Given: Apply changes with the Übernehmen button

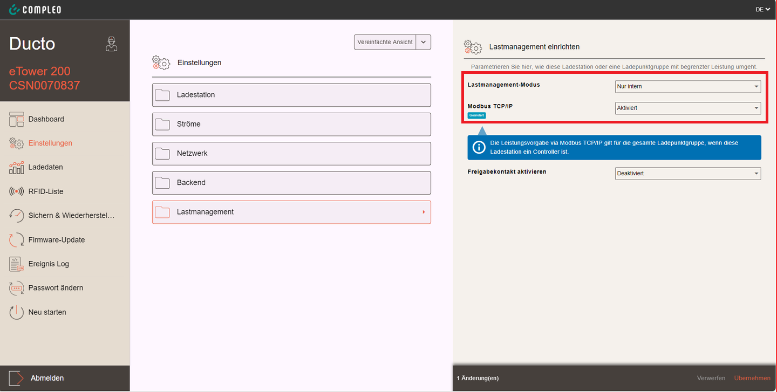Looking at the screenshot, I should pyautogui.click(x=752, y=378).
